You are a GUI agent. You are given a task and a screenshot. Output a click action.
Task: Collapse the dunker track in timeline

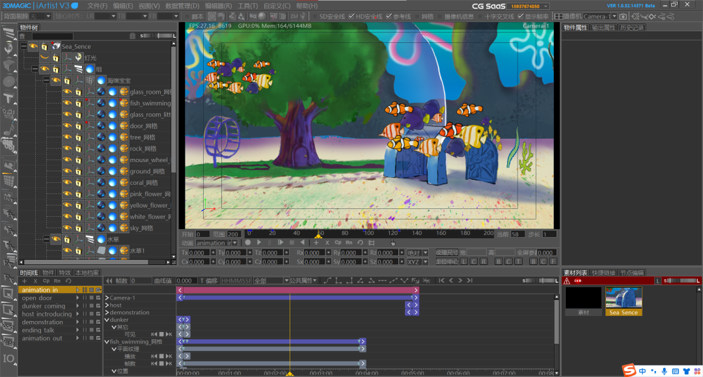pos(107,320)
